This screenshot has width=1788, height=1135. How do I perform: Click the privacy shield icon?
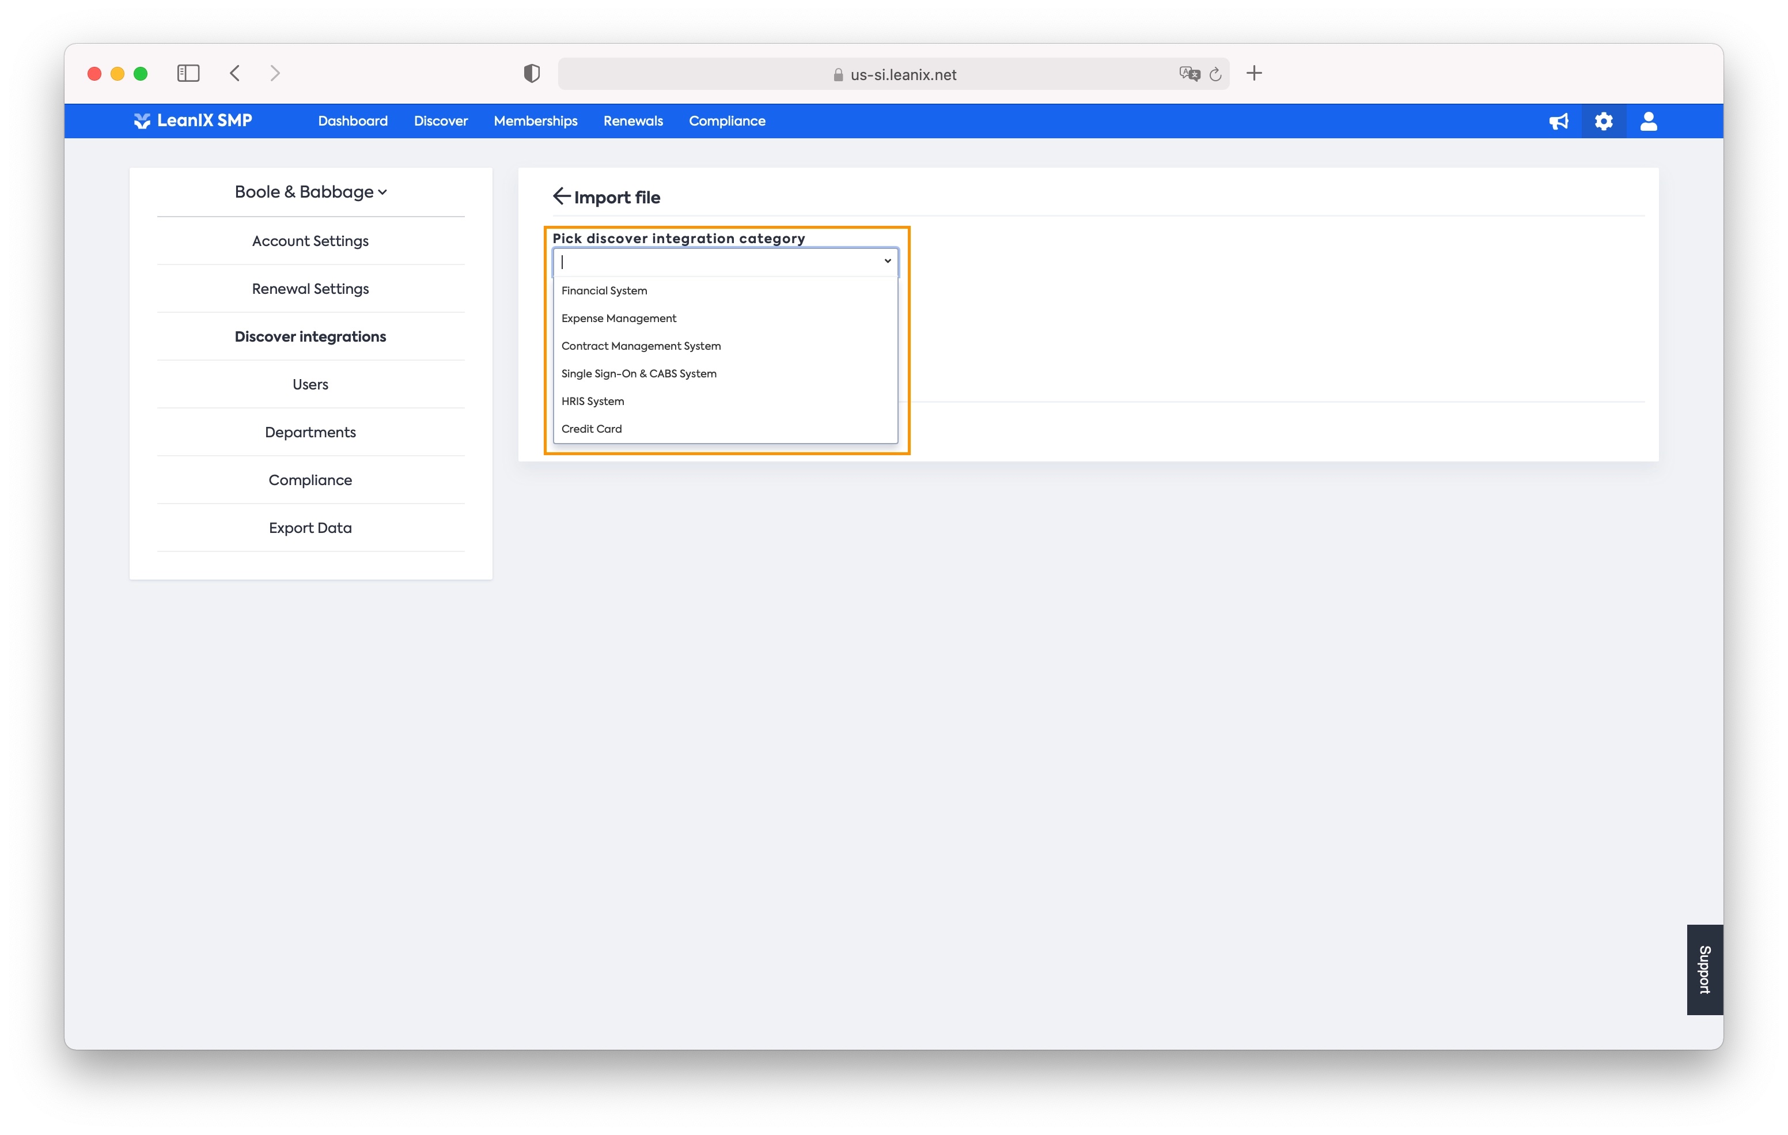point(532,73)
